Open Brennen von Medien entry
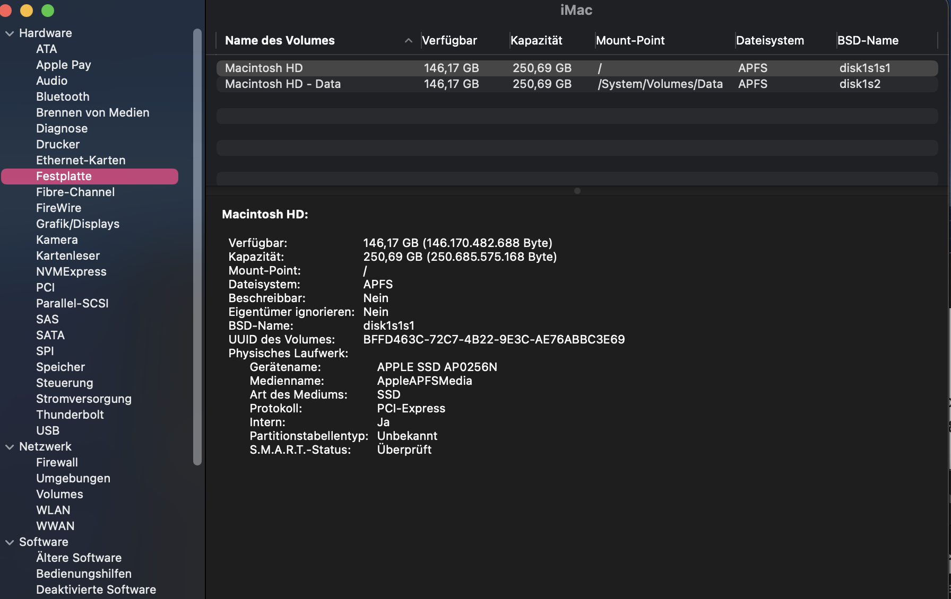 pyautogui.click(x=93, y=112)
